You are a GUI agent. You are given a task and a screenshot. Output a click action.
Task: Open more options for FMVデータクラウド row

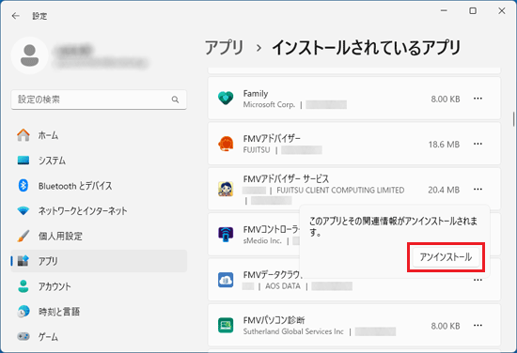(478, 280)
